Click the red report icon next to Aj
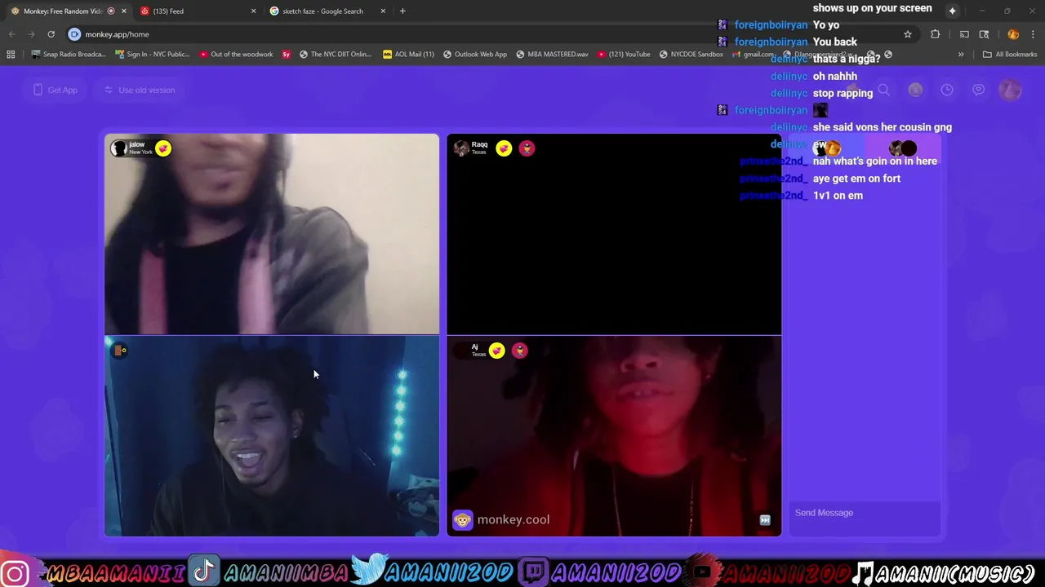Screen dimensions: 1045x587 click(520, 351)
